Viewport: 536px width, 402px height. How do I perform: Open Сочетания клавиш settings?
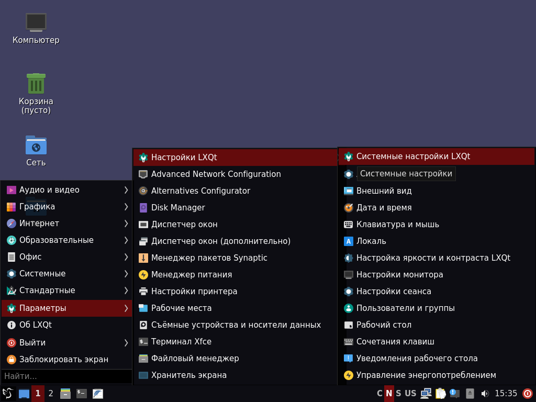pyautogui.click(x=436, y=341)
